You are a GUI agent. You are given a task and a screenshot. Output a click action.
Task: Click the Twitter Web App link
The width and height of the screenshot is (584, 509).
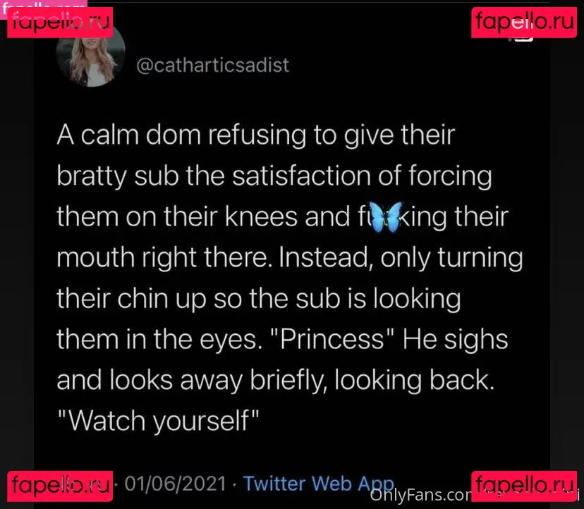(318, 484)
